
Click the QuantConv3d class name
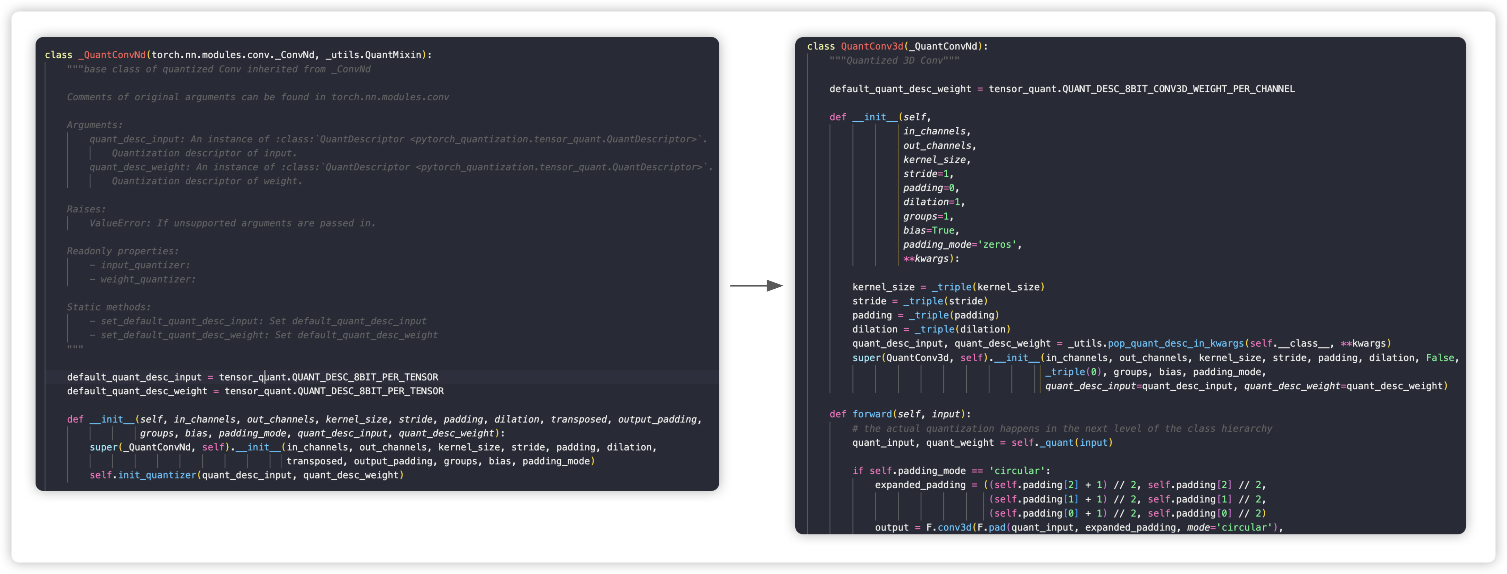872,47
